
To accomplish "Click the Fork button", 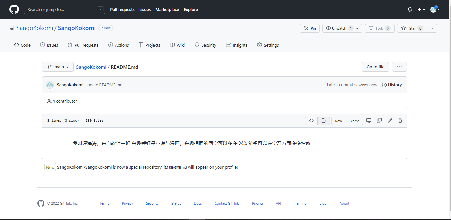I will tap(380, 28).
